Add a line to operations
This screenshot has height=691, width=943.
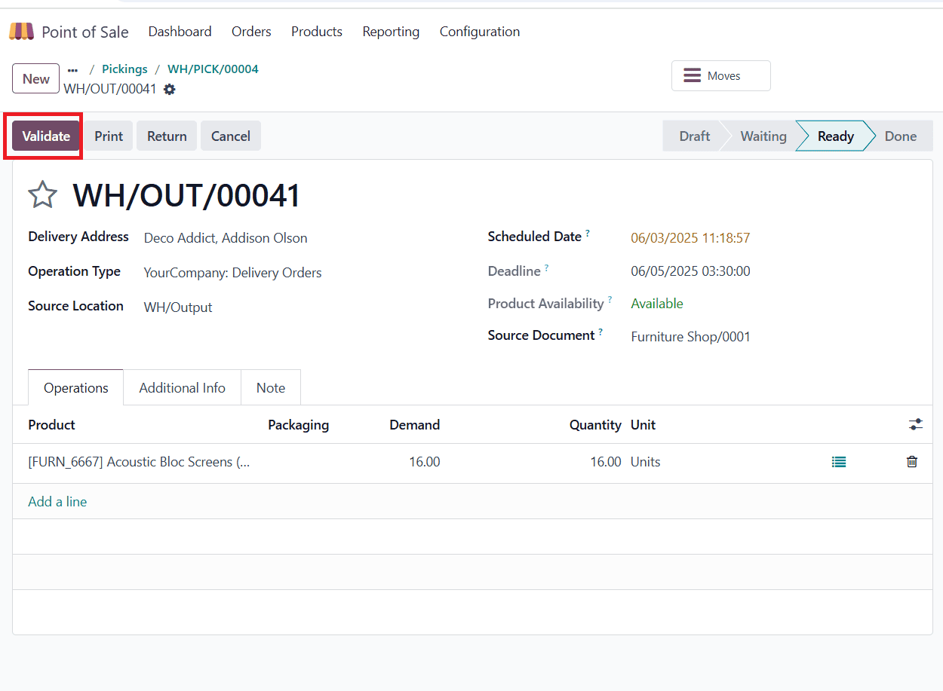57,502
